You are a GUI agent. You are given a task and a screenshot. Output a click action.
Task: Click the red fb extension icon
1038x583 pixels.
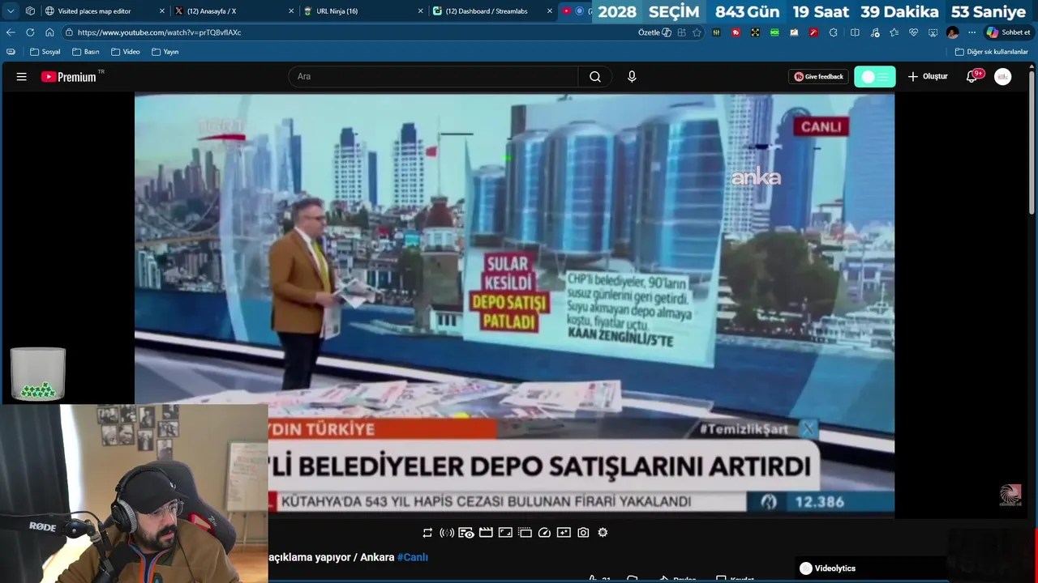click(736, 32)
